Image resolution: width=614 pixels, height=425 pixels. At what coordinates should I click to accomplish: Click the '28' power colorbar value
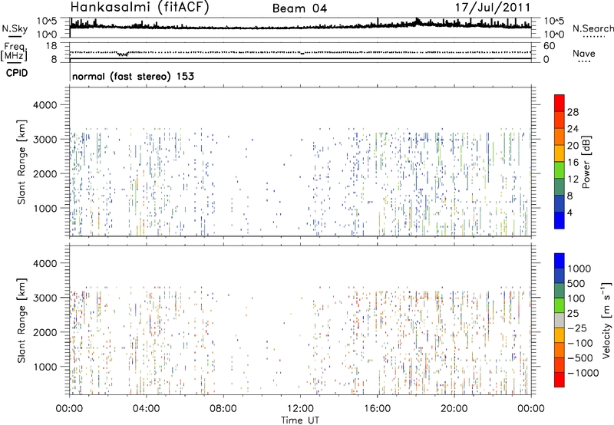pyautogui.click(x=573, y=112)
